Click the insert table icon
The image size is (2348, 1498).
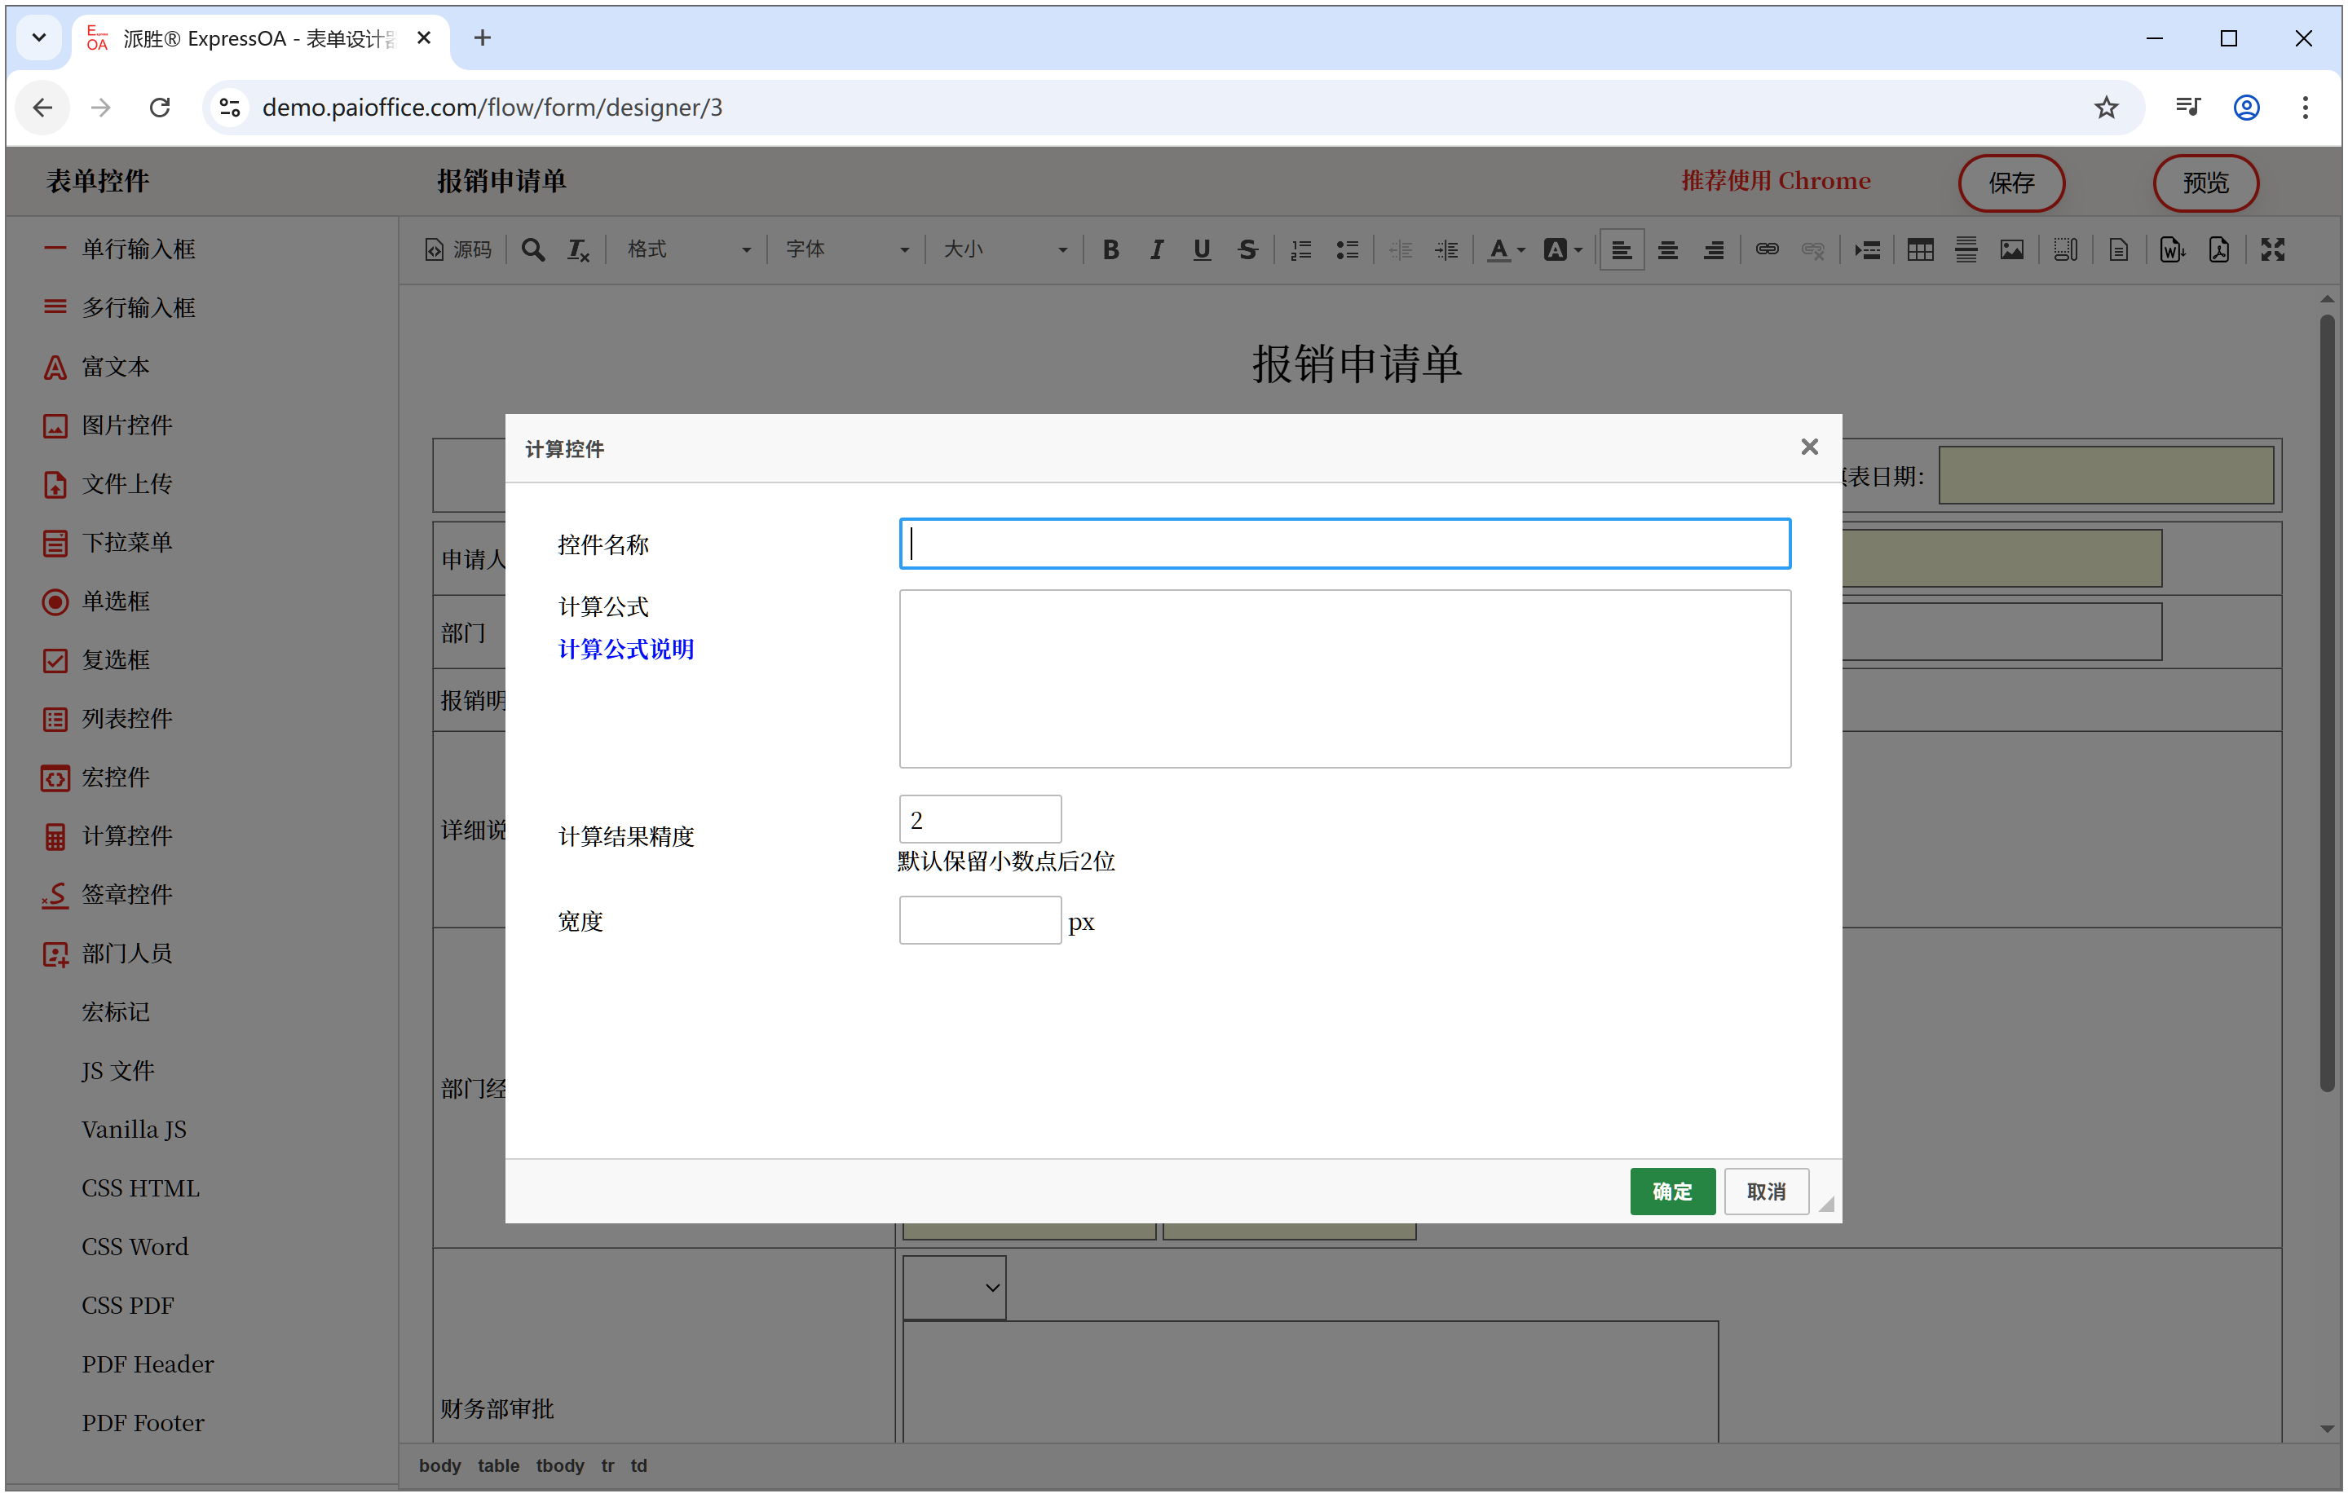coord(1919,250)
